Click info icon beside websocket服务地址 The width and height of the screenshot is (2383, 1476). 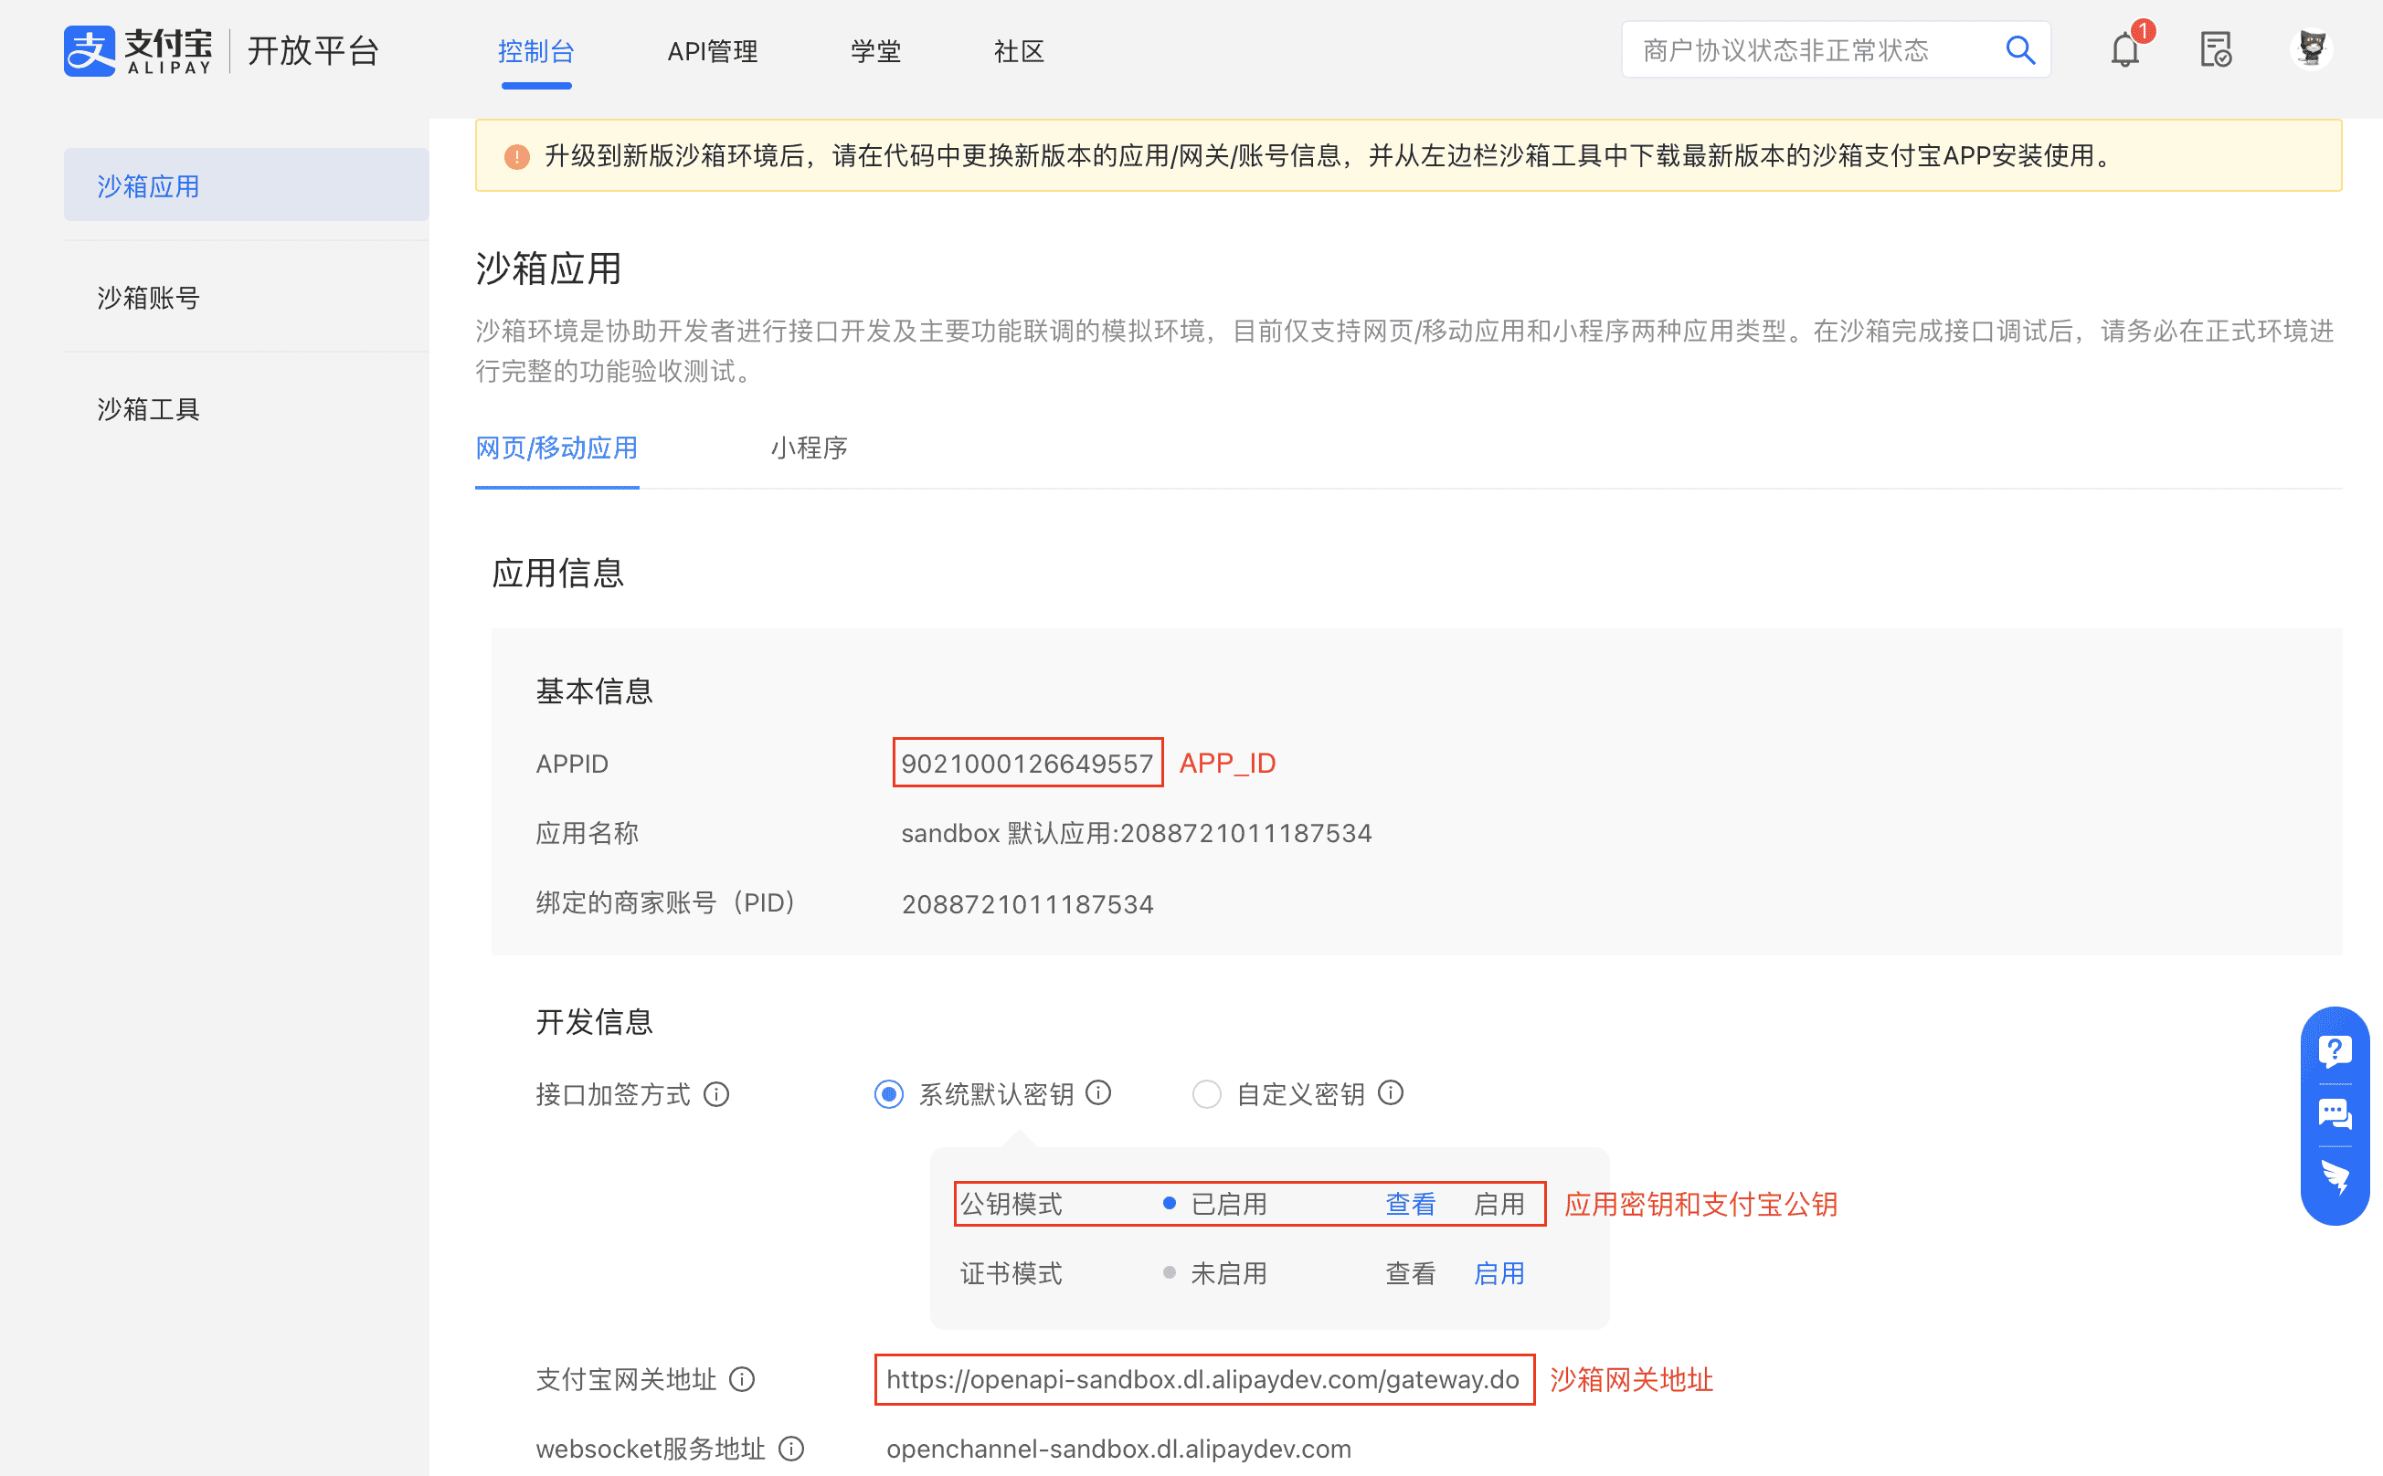tap(791, 1449)
